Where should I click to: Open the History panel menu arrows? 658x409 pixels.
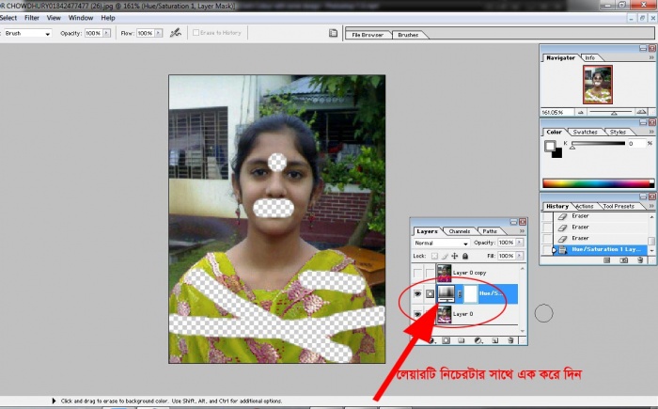tap(651, 206)
